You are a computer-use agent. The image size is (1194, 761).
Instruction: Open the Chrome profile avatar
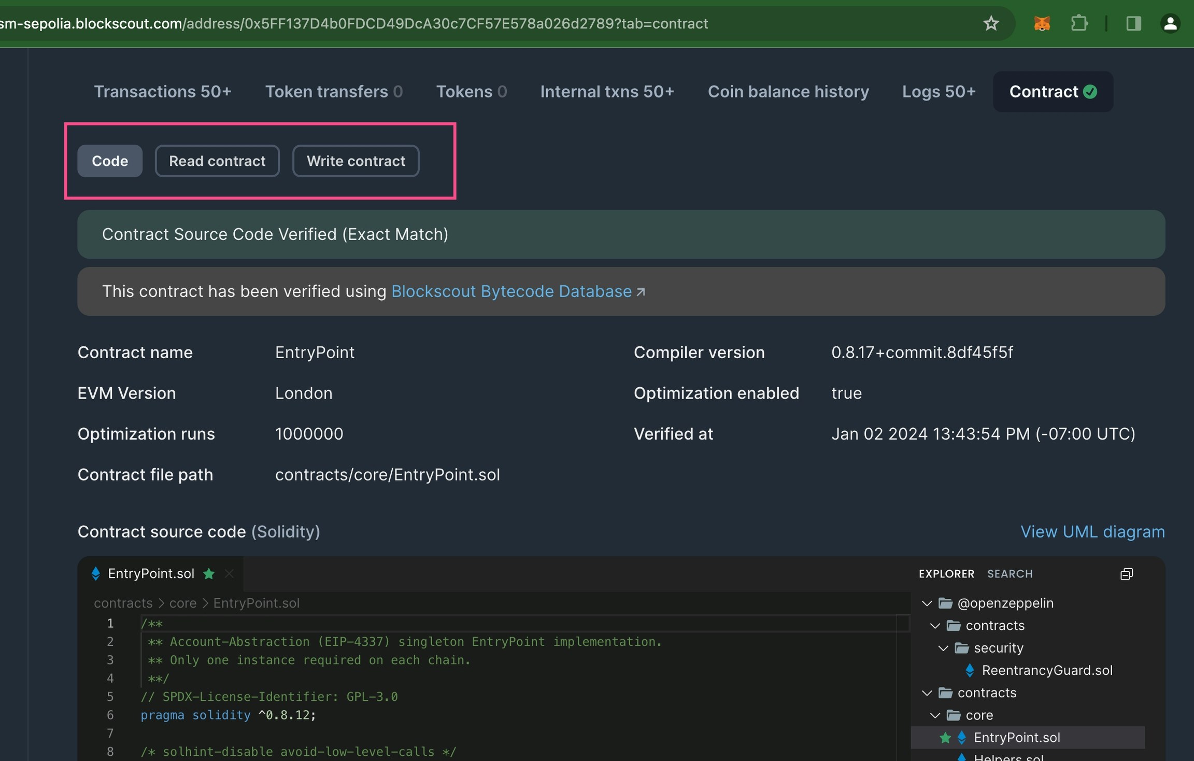click(x=1170, y=23)
